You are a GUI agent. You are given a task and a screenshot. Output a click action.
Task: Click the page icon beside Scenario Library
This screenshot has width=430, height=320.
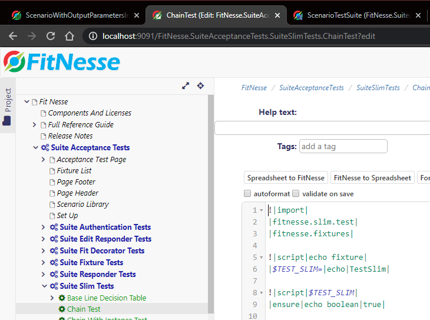[52, 204]
